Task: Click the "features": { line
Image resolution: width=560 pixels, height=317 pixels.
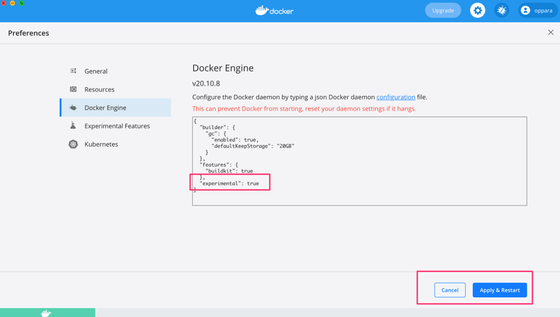Action: coord(219,165)
